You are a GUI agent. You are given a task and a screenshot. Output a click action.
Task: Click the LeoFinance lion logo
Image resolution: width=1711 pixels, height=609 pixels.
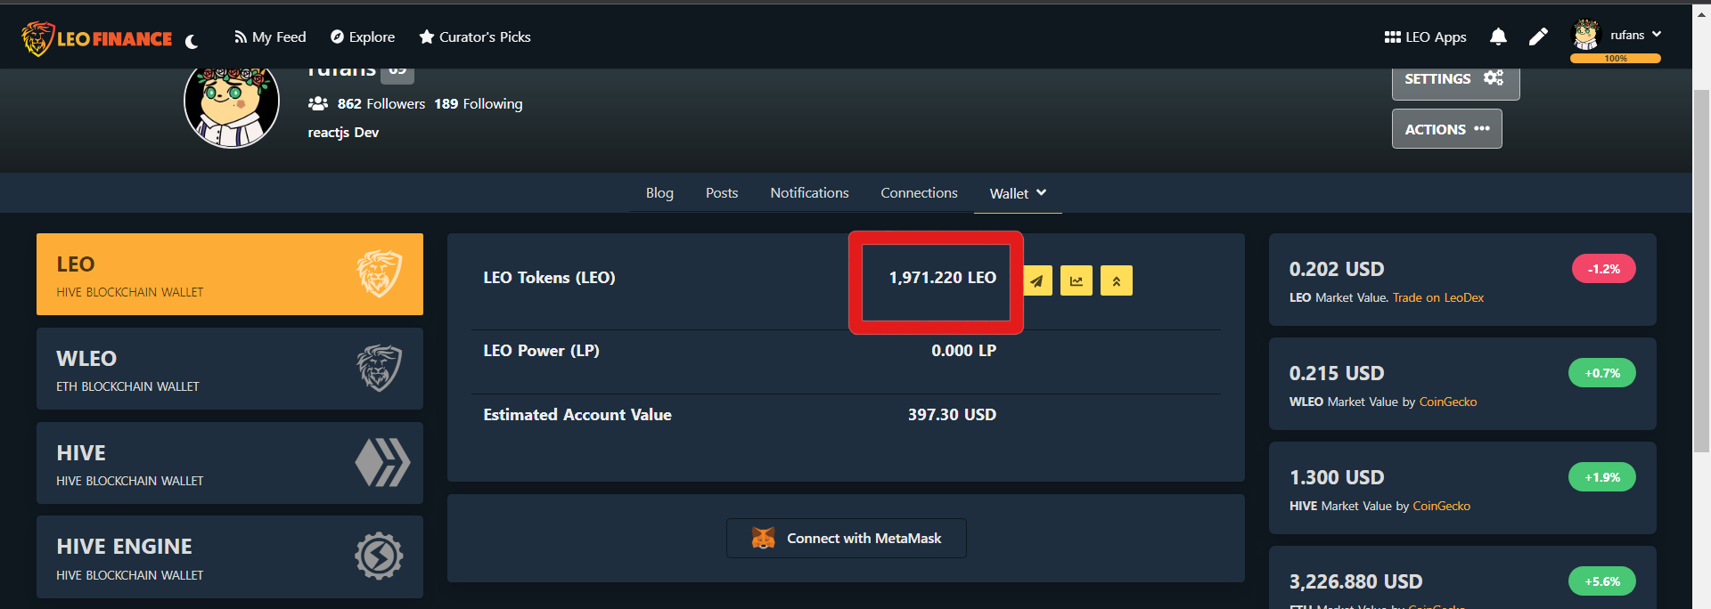[x=96, y=38]
